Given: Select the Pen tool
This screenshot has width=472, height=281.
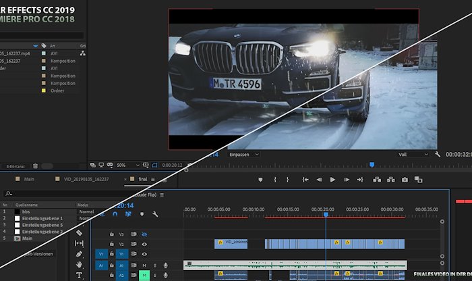Looking at the screenshot, I should click(79, 254).
